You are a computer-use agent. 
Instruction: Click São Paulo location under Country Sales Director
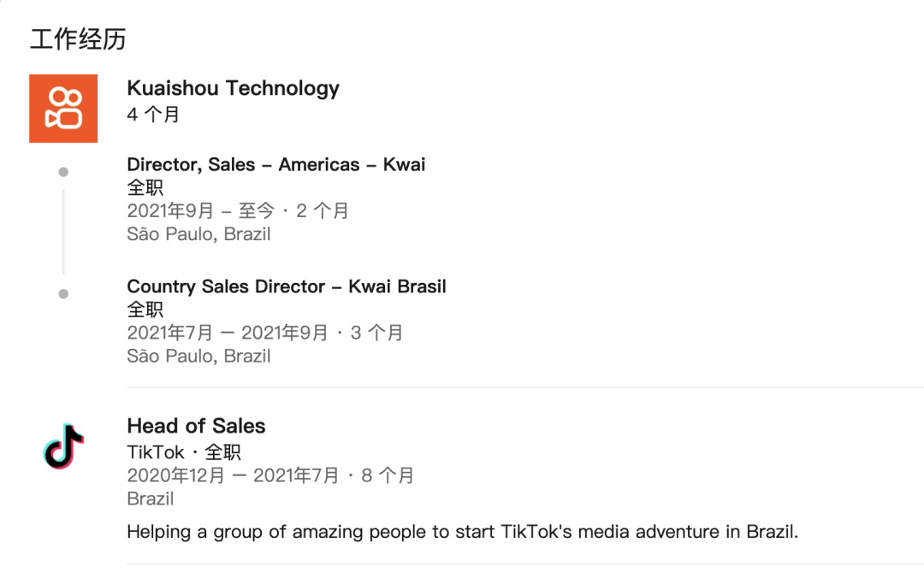[198, 356]
